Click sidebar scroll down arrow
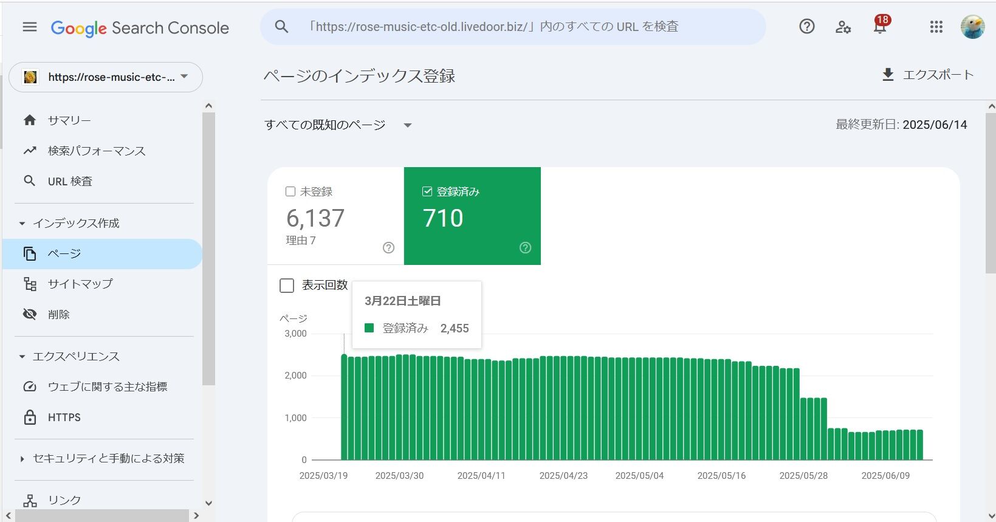 click(208, 503)
